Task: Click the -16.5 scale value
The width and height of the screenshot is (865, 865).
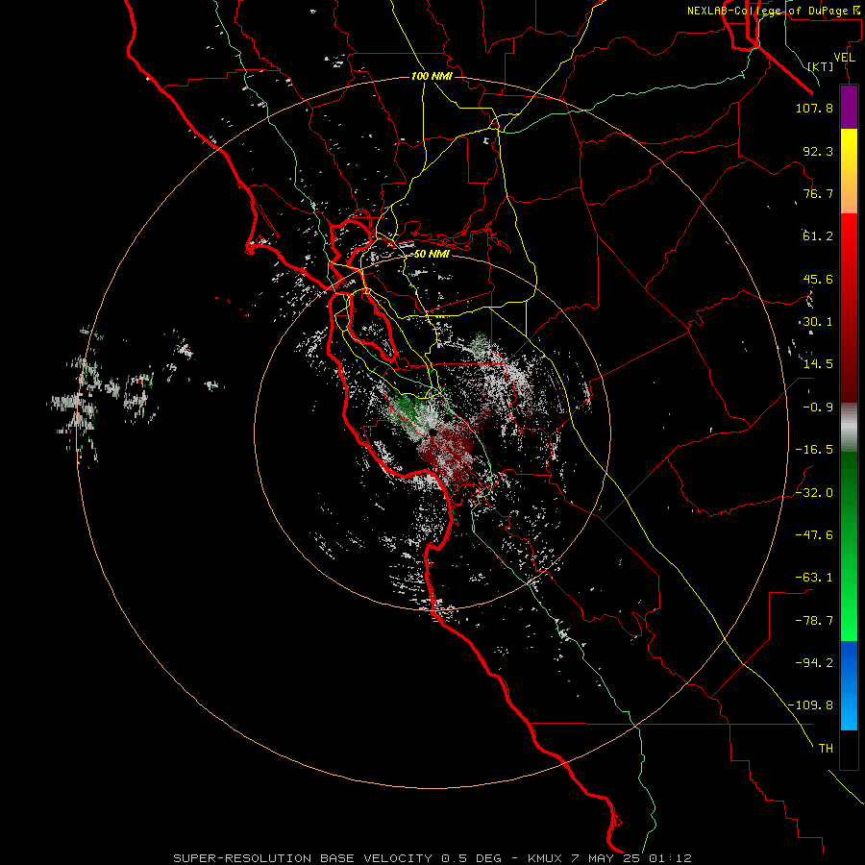Action: 814,450
